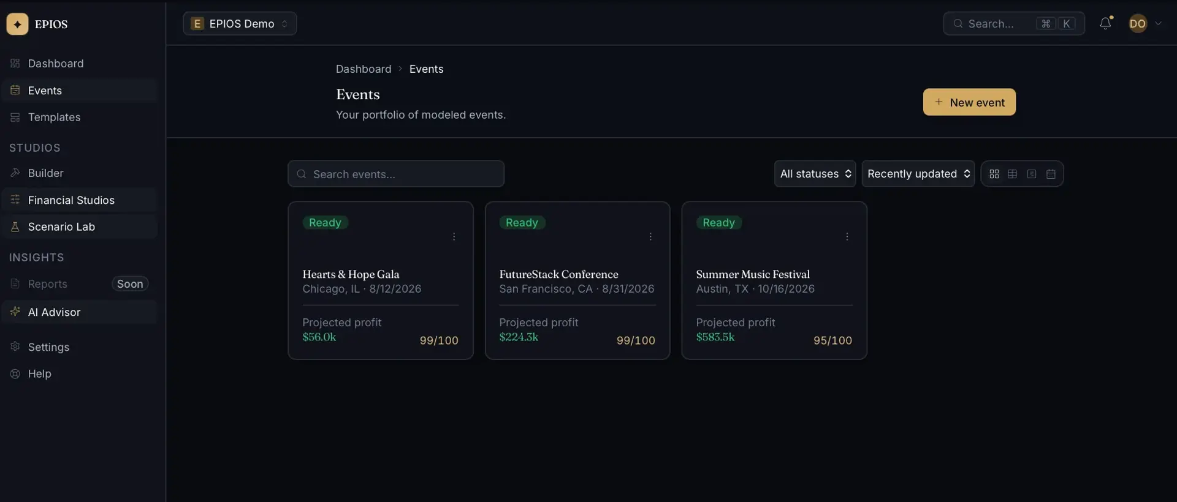Open the All statuses filter dropdown
The image size is (1177, 502).
point(815,174)
